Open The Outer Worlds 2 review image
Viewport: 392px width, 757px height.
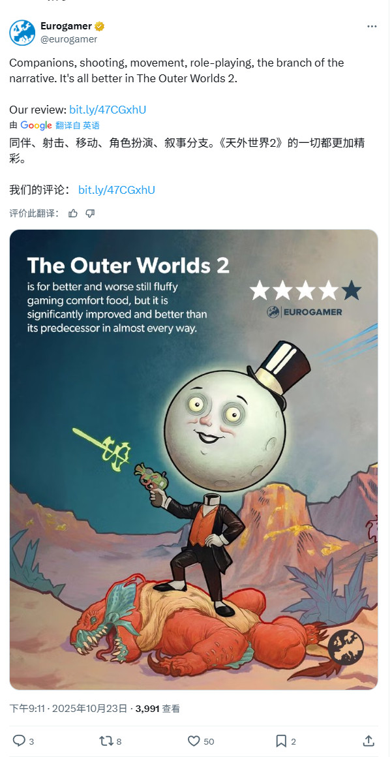click(194, 459)
